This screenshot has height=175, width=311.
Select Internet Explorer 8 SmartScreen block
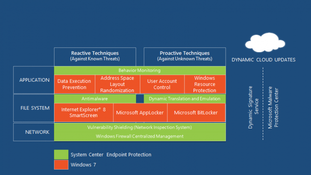pos(84,112)
